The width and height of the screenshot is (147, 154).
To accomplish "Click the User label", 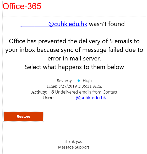I will [48, 98].
